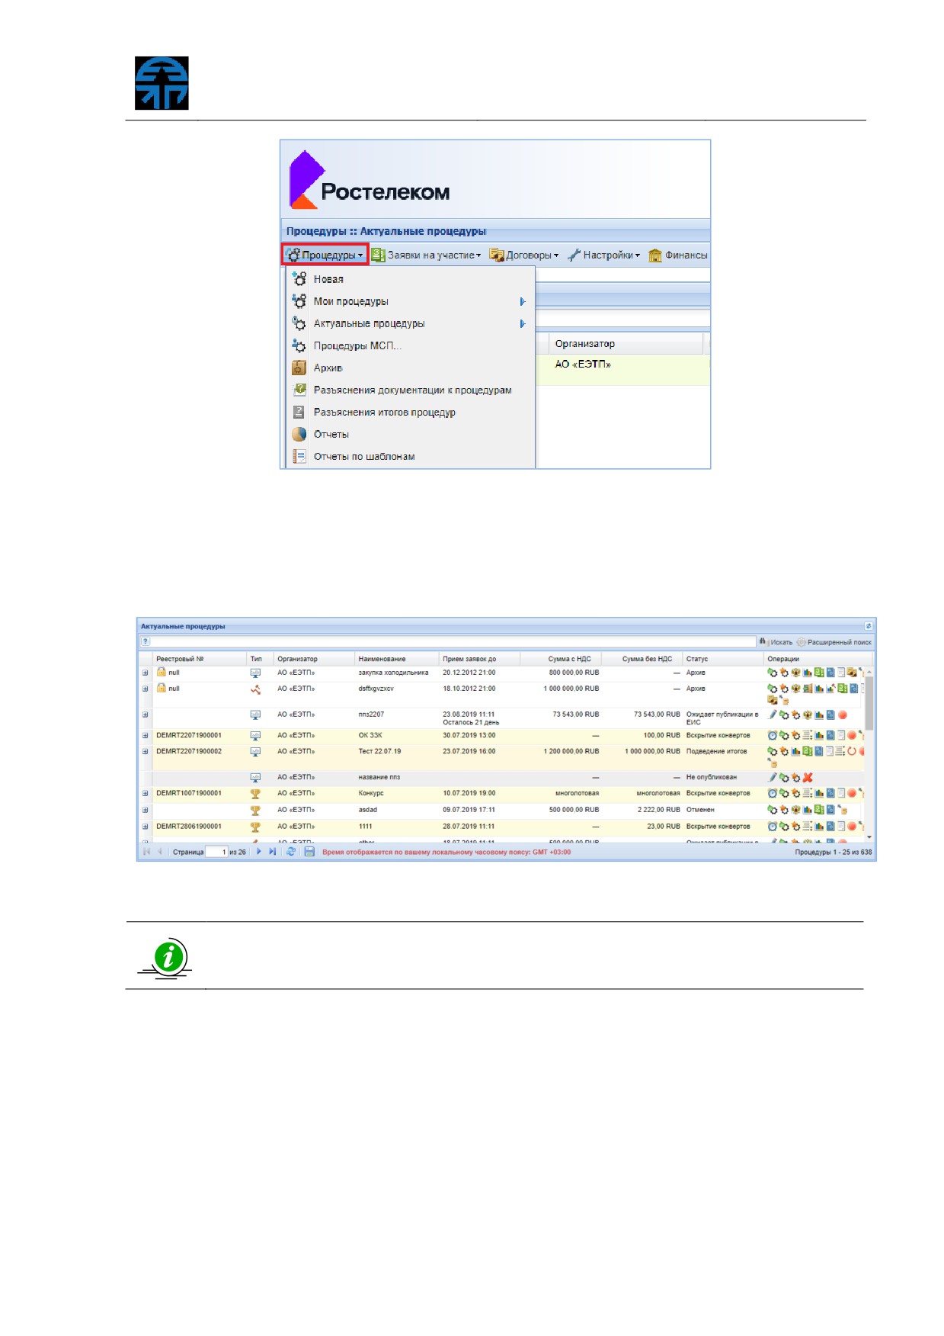Click the trophy type icon in Конкурс row
The height and width of the screenshot is (1336, 944).
[x=255, y=794]
